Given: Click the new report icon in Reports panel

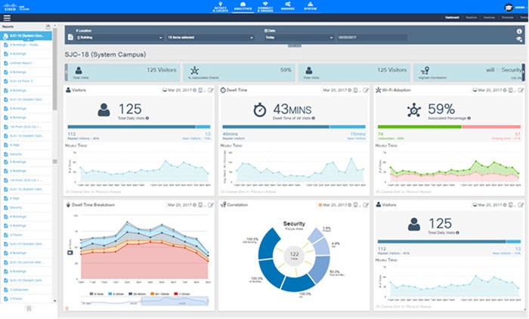Looking at the screenshot, I should (48, 26).
